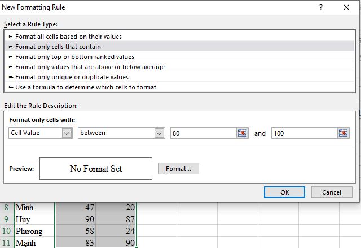Open the Format... button
361x248 pixels.
[x=178, y=168]
